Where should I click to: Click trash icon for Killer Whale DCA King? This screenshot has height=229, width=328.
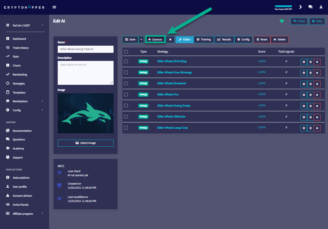click(x=310, y=62)
